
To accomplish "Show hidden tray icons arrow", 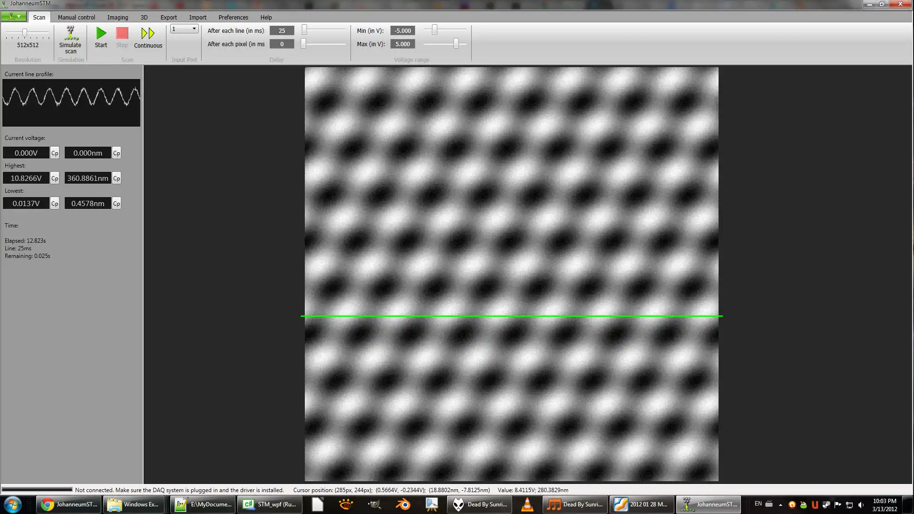I will pos(780,504).
